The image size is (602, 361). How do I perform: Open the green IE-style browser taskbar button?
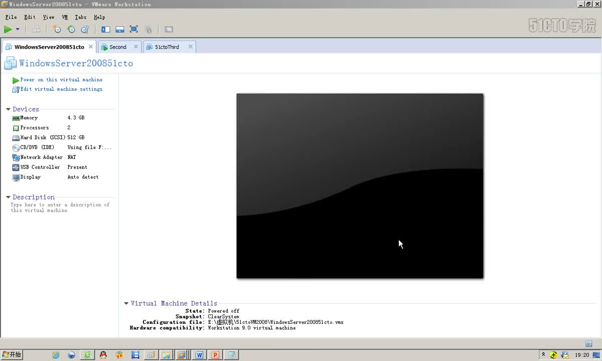pyautogui.click(x=87, y=355)
